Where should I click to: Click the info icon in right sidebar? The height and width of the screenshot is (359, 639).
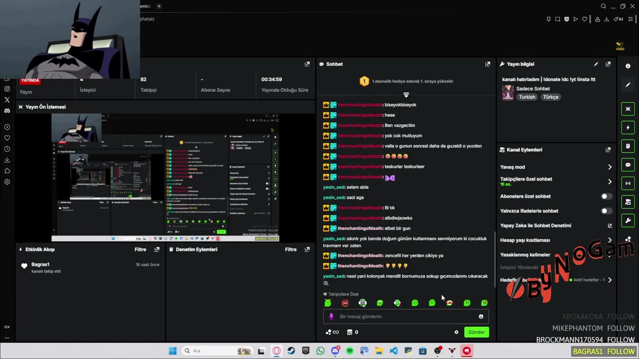click(628, 66)
